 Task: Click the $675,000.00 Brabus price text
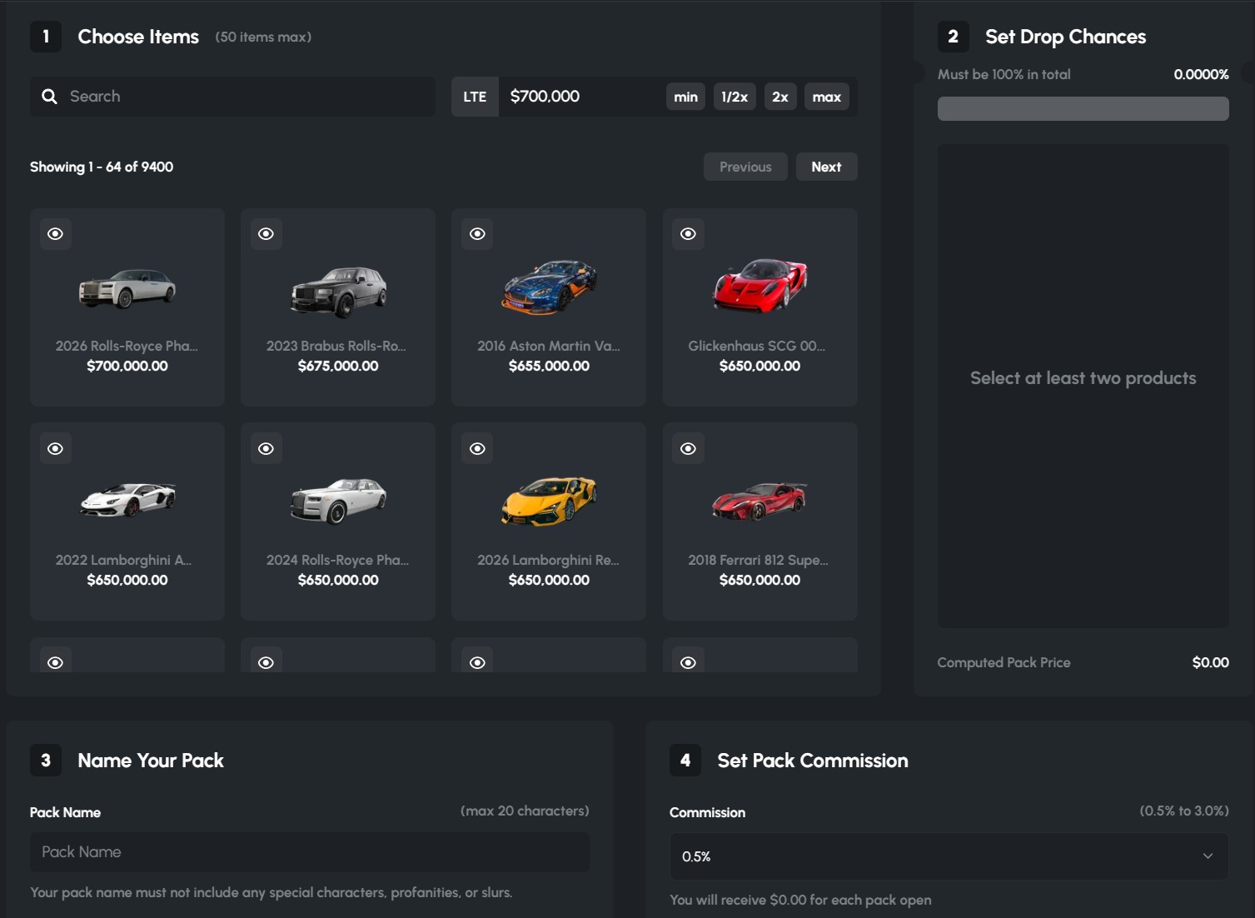coord(338,366)
